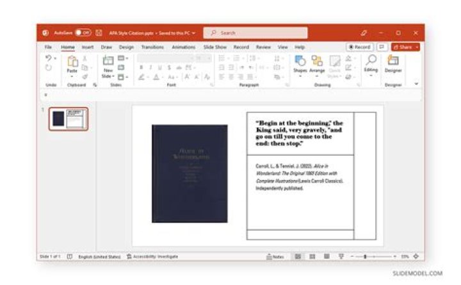This screenshot has height=285, width=461.
Task: Open the Transitions tab
Action: 152,47
